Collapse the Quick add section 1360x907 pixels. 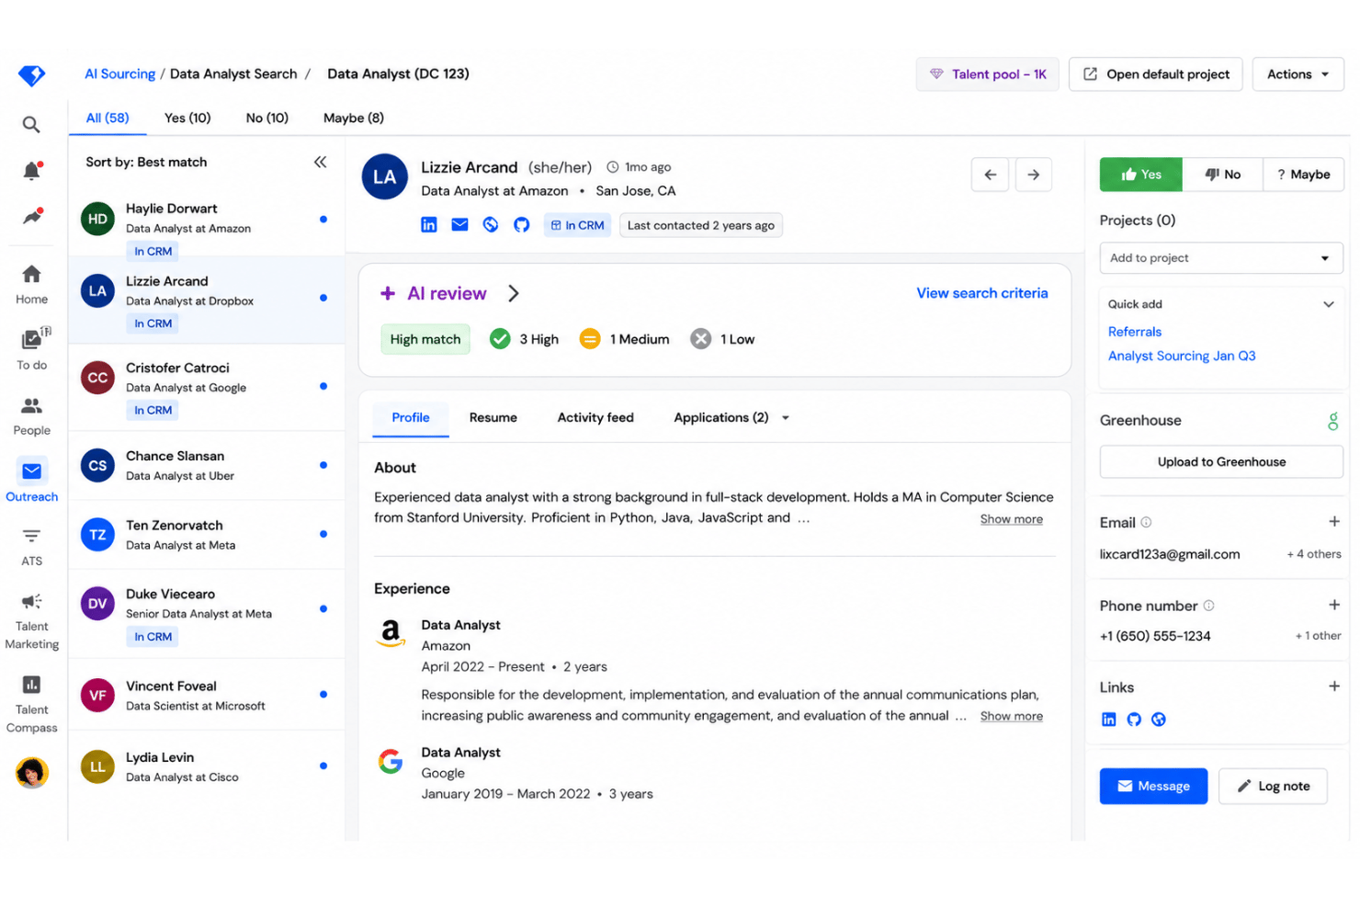pyautogui.click(x=1328, y=304)
